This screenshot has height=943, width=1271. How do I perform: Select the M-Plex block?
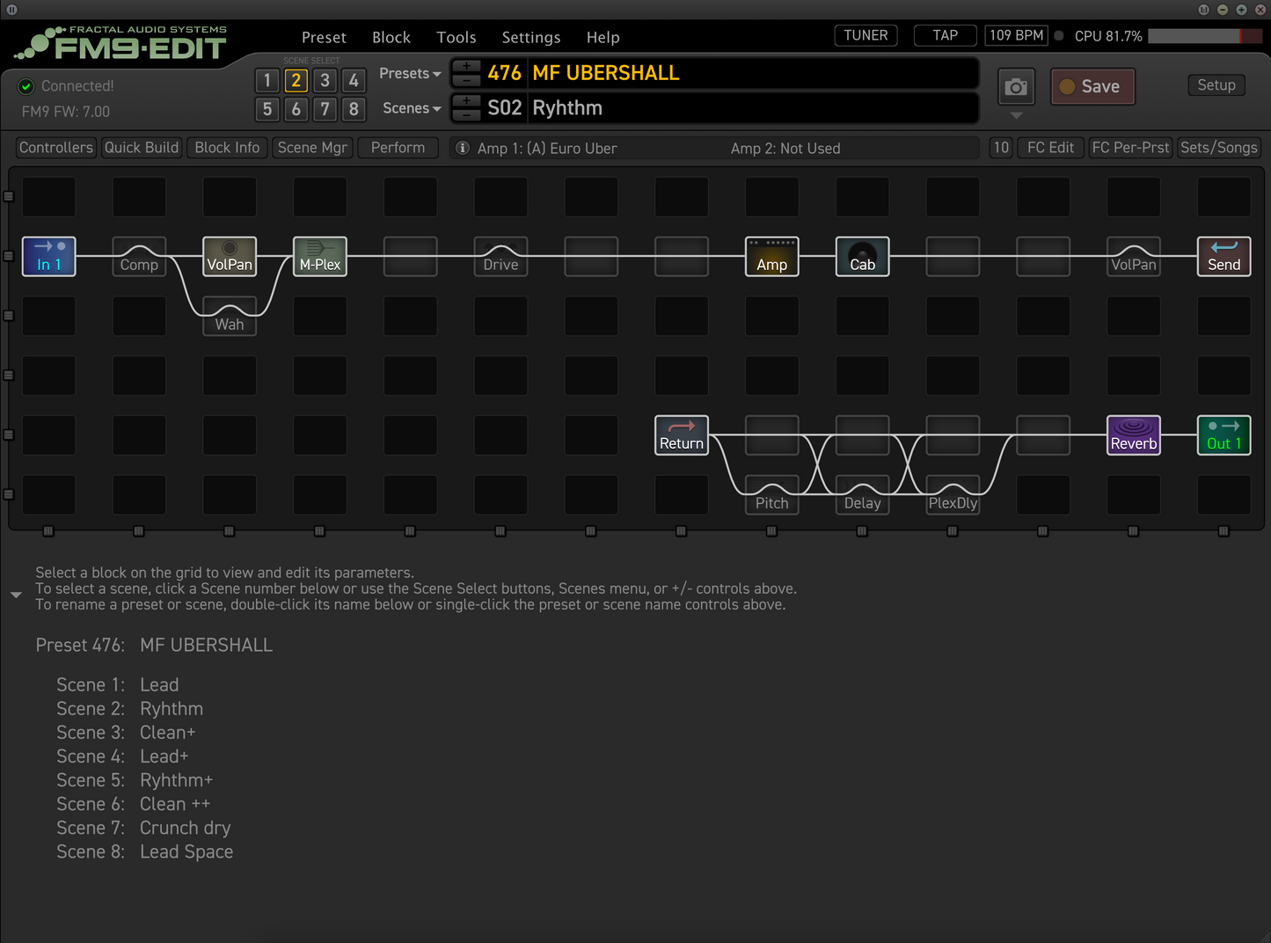(320, 256)
